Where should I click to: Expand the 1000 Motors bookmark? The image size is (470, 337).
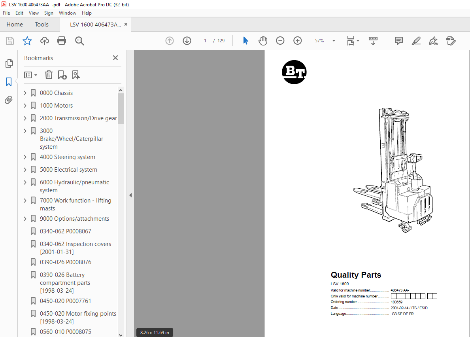(25, 106)
